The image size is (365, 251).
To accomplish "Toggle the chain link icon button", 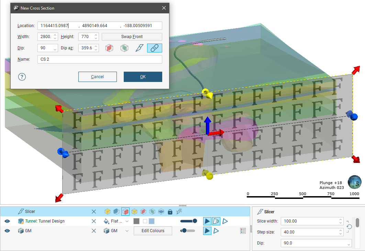I will 154,48.
